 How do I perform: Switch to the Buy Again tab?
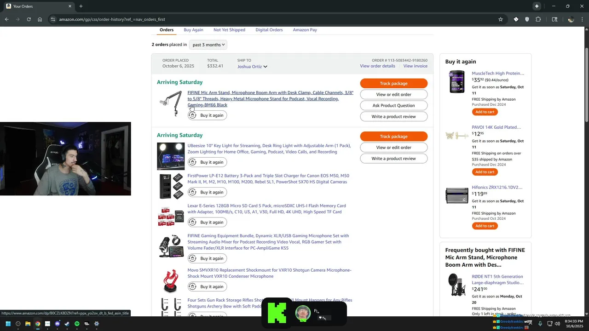pyautogui.click(x=193, y=30)
